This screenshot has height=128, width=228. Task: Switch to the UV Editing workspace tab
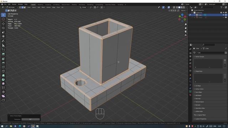tap(56, 5)
